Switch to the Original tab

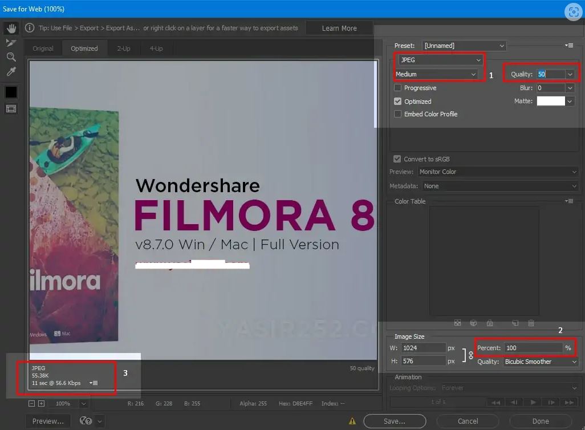tap(43, 48)
